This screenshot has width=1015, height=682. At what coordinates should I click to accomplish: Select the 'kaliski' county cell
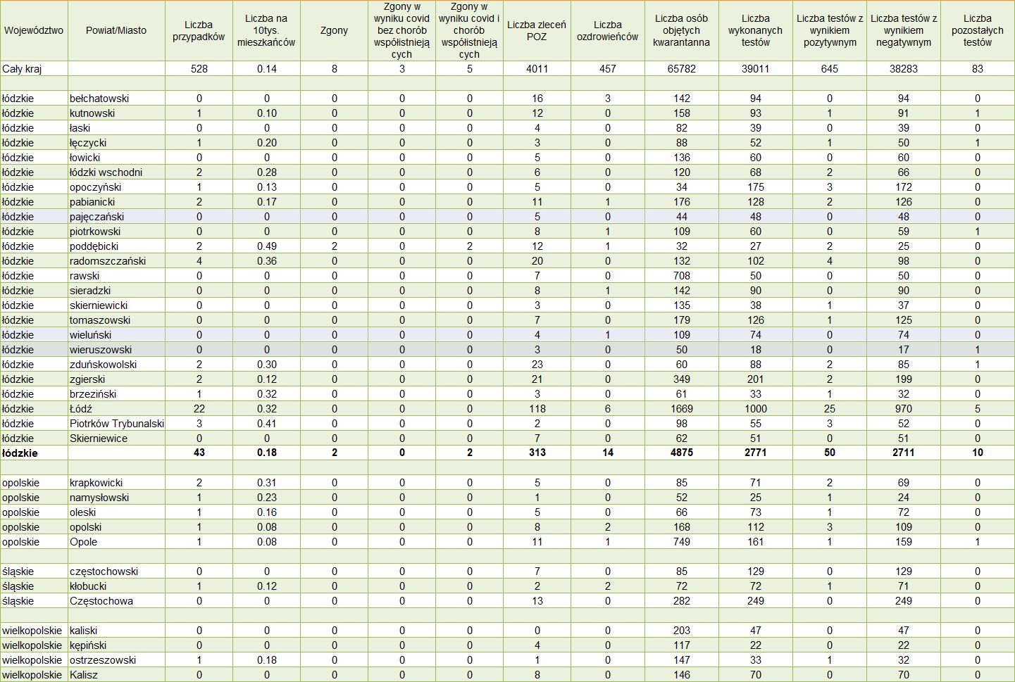pos(116,631)
